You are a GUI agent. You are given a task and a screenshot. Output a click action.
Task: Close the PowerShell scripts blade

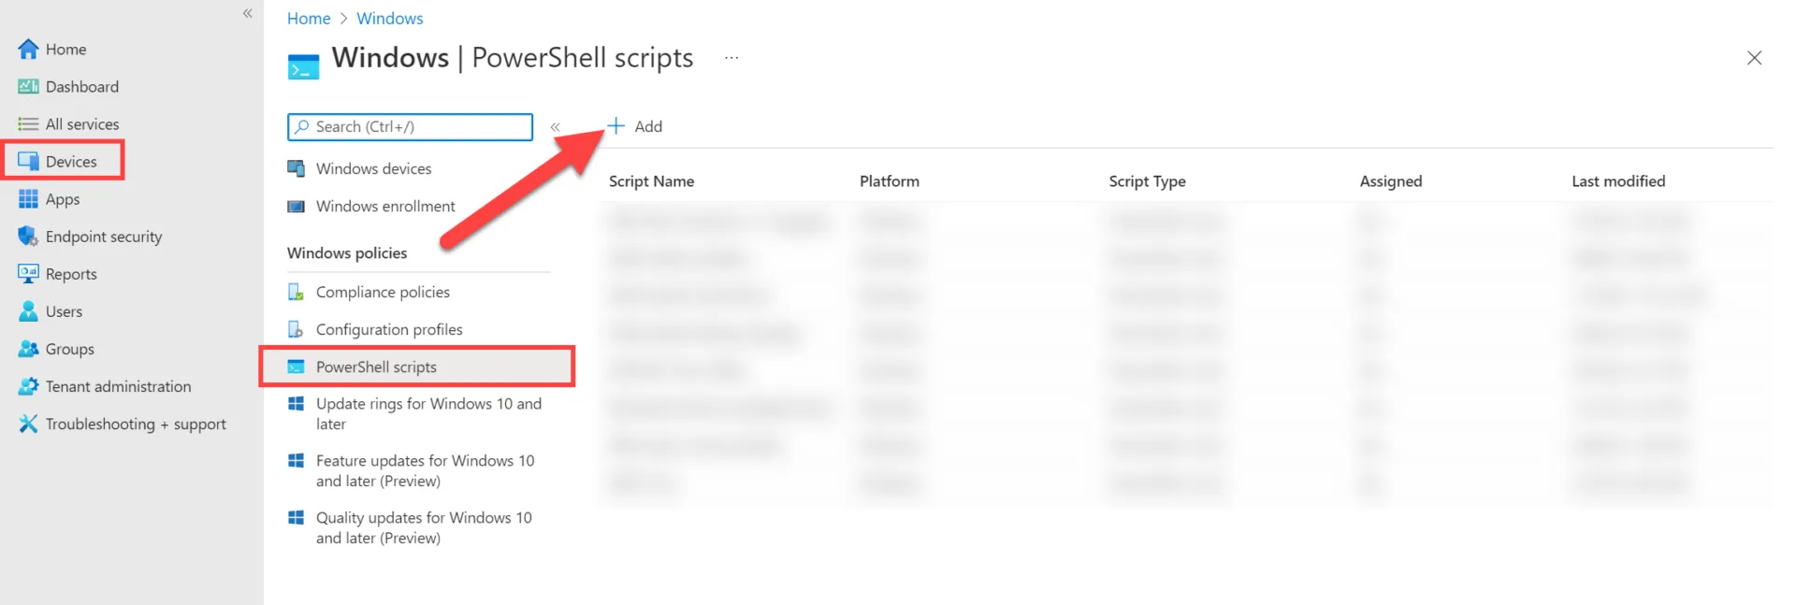[x=1754, y=58]
